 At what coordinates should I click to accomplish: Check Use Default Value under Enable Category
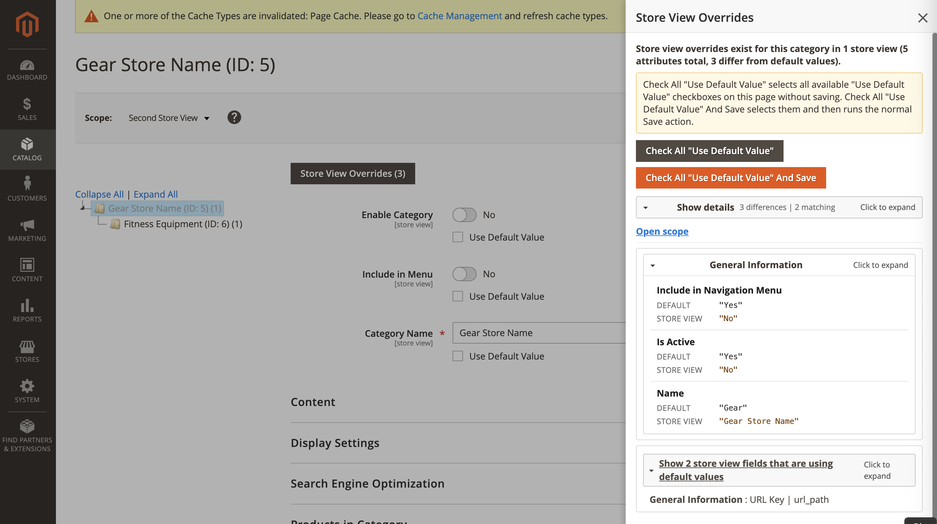(457, 237)
